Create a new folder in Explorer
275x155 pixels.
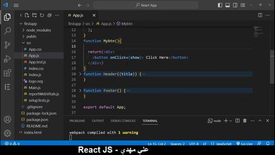tap(34, 15)
